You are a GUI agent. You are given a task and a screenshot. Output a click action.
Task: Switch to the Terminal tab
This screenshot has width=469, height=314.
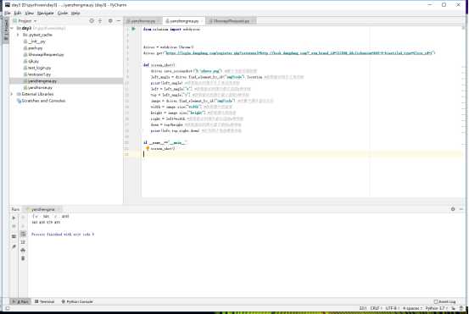(45, 301)
